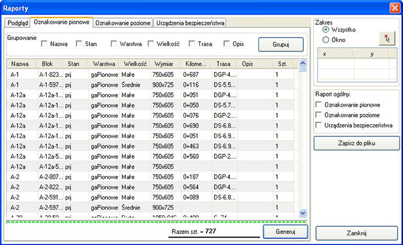Screen dimensions: 403x245
Task: Open the Urządzenia bezpieczeństwa tab
Action: [x=190, y=22]
